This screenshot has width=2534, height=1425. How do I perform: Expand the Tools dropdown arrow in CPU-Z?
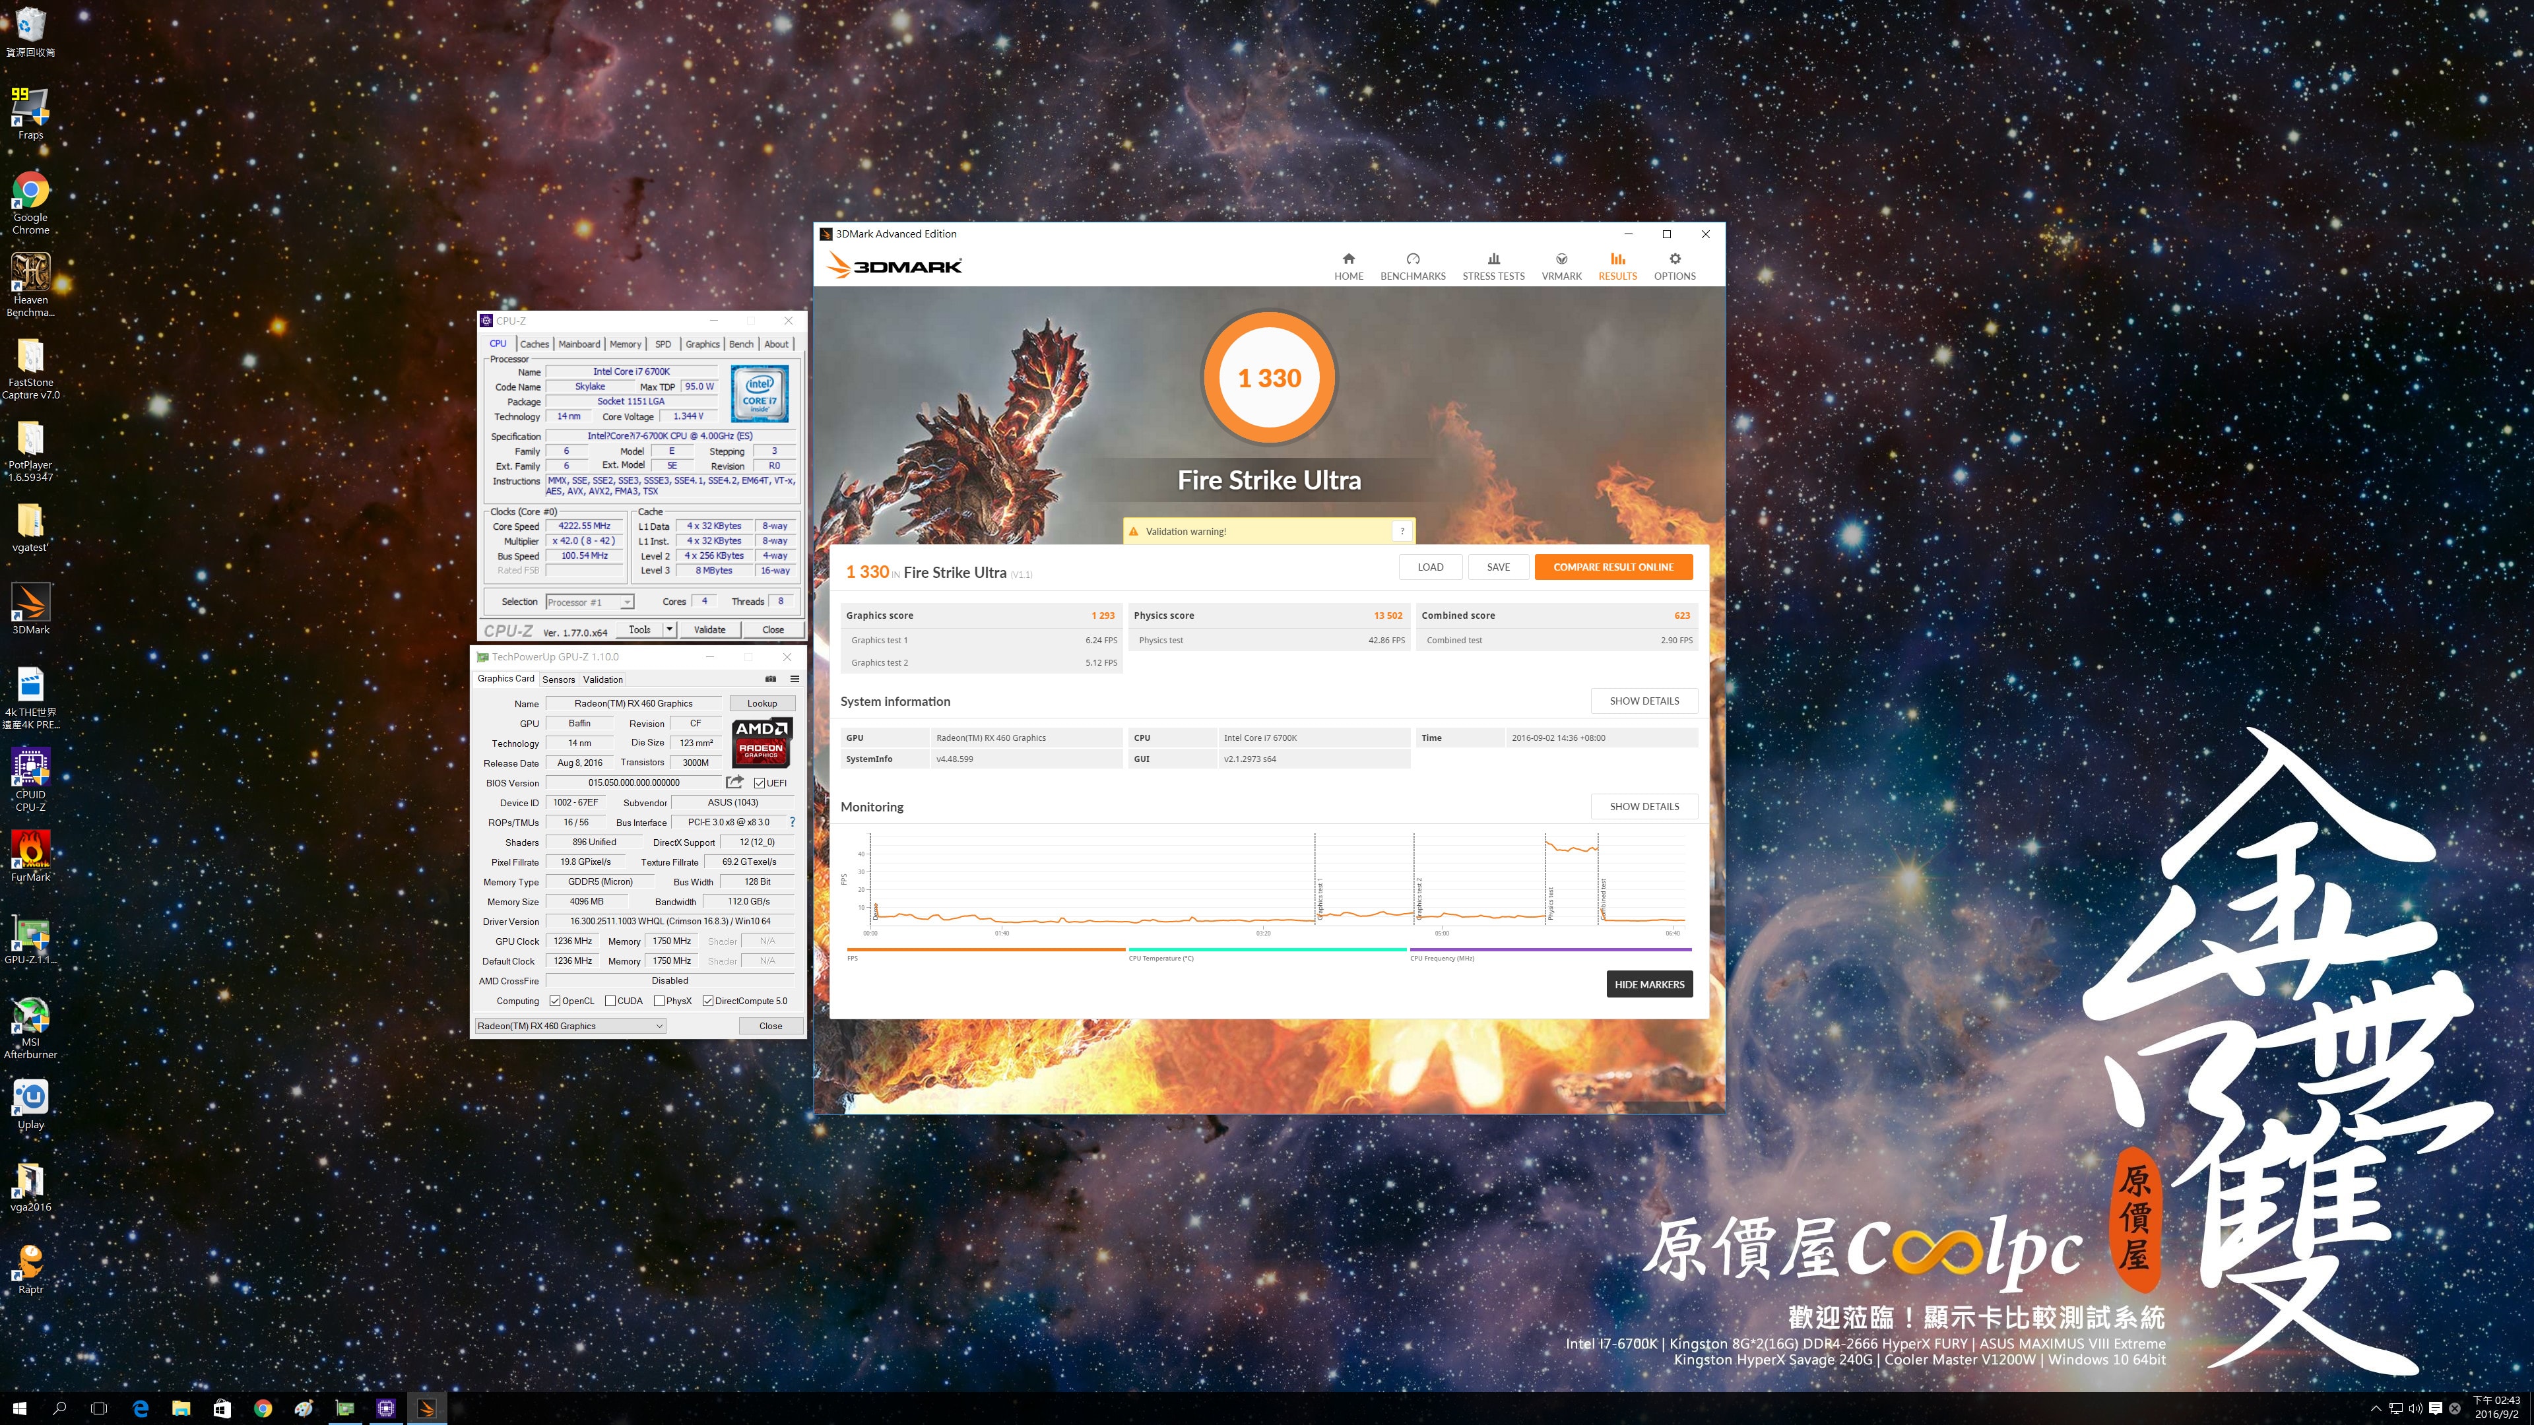pyautogui.click(x=670, y=629)
